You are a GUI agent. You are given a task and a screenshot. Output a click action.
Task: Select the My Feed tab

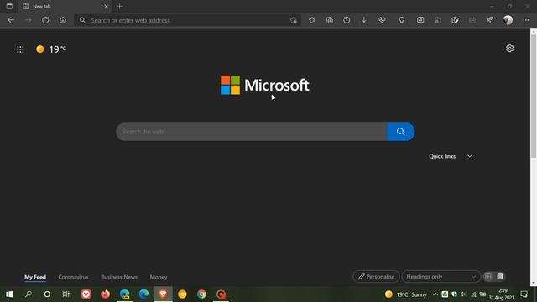35,277
